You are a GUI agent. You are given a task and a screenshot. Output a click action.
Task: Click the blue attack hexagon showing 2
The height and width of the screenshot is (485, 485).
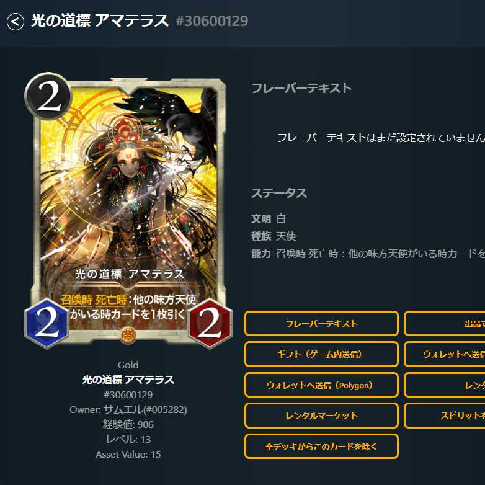pos(47,324)
